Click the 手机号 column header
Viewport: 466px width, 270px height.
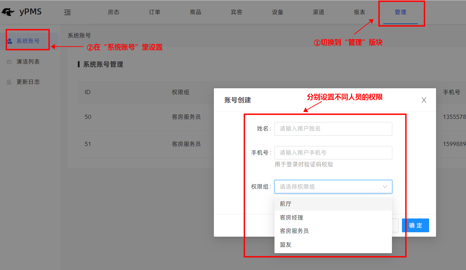tap(452, 92)
